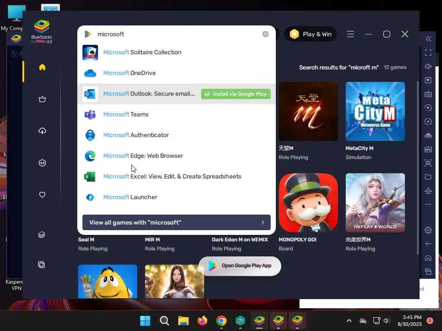Click the recent apps toolbar icon

[x=428, y=272]
